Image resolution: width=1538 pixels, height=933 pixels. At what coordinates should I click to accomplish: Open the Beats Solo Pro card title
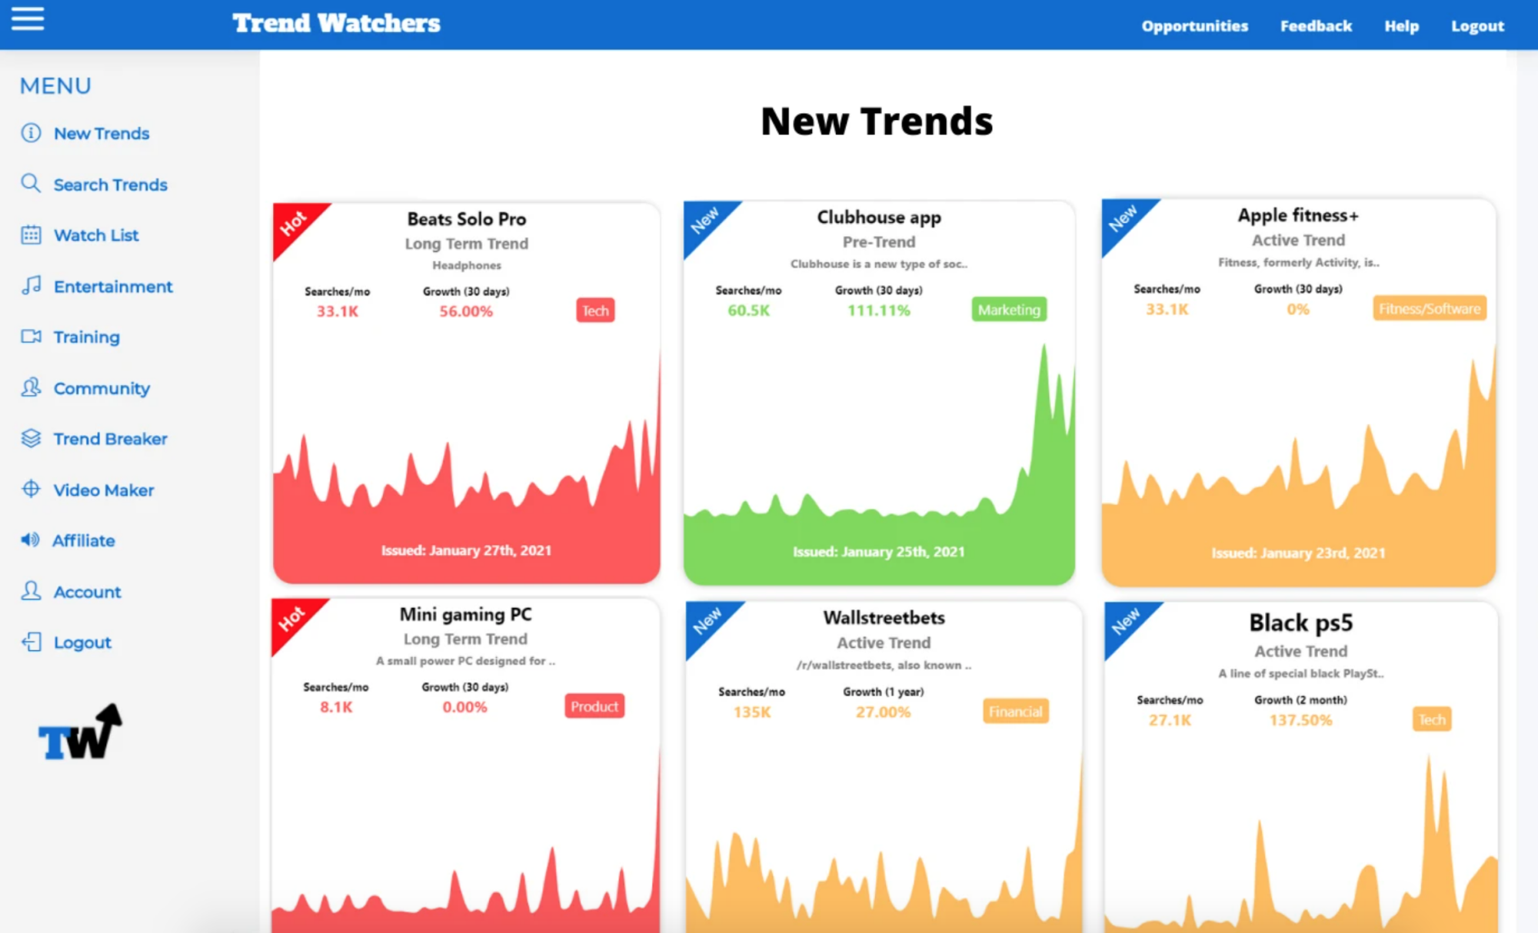pyautogui.click(x=467, y=219)
